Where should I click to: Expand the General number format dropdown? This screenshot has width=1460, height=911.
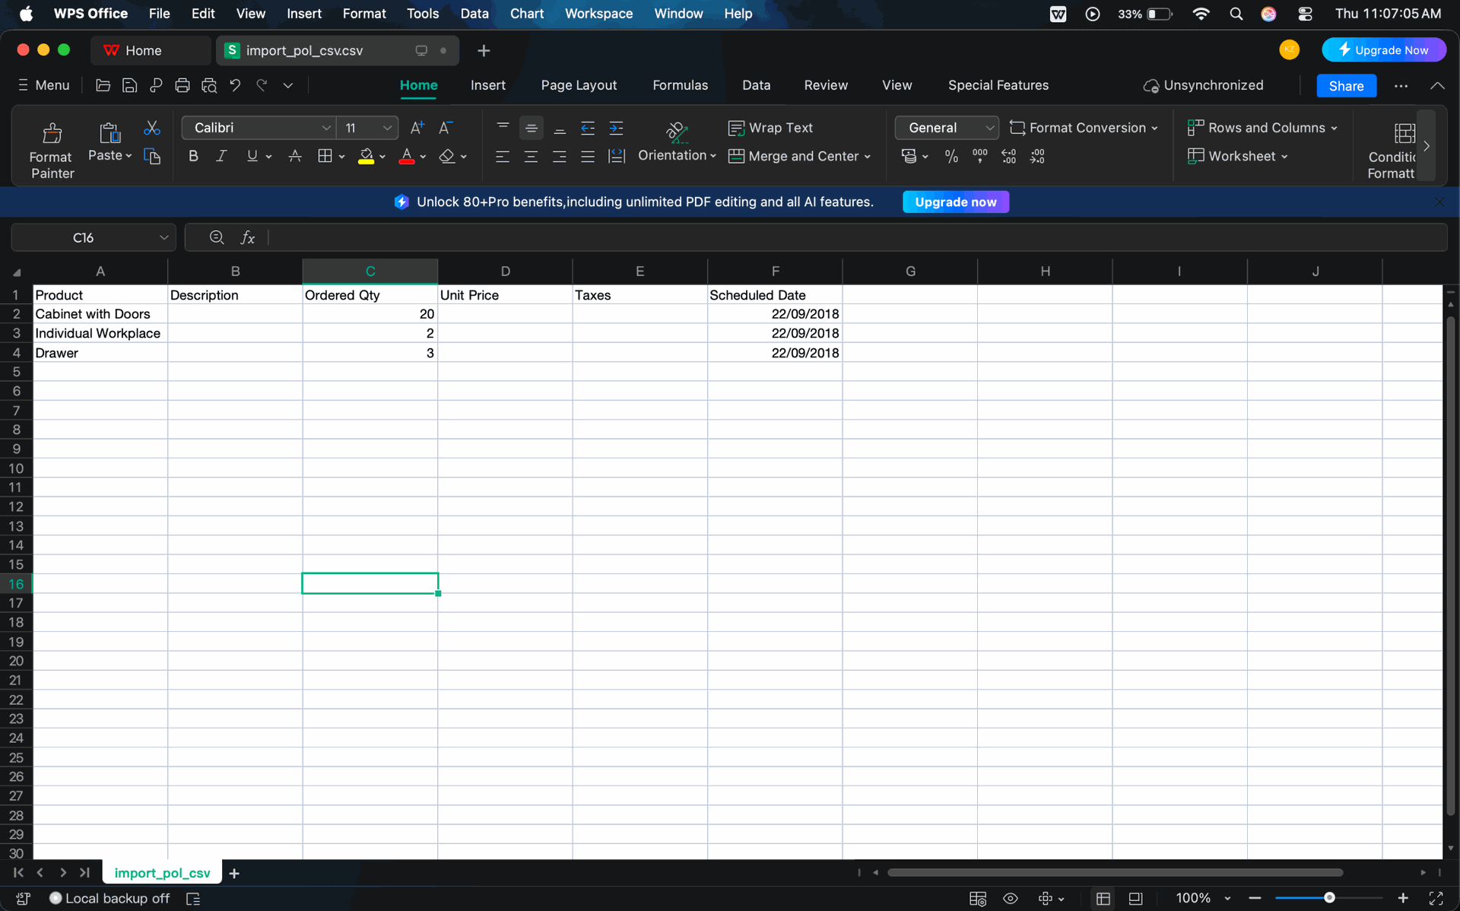[x=989, y=128]
